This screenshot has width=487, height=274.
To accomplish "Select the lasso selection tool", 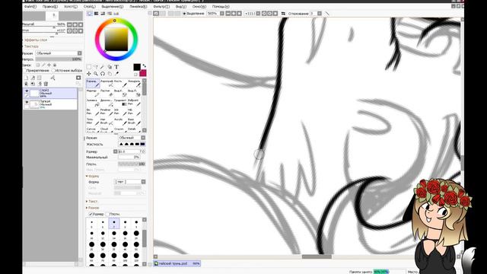I will [96, 67].
